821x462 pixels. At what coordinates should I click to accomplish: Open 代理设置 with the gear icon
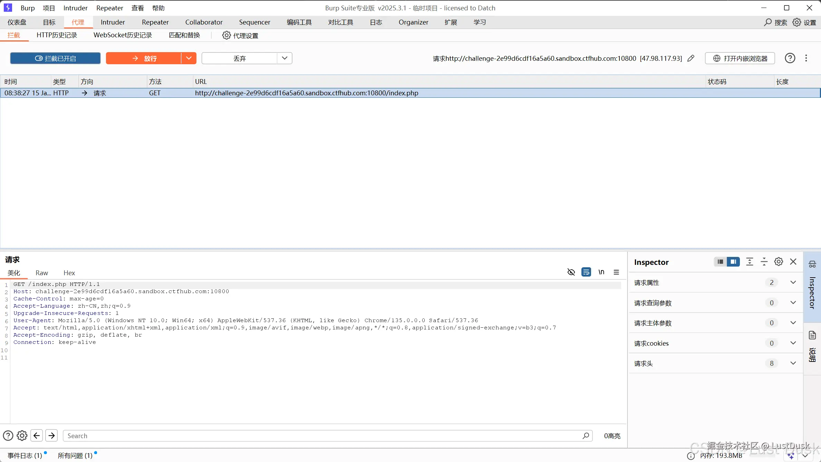point(240,36)
